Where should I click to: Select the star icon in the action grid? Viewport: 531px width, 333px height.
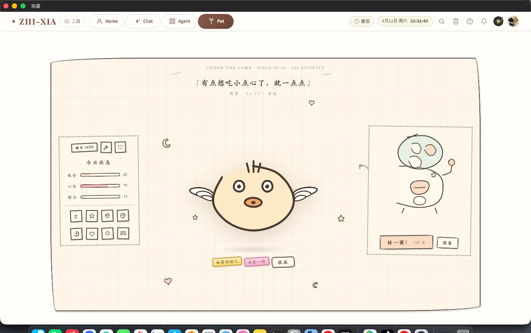[92, 216]
